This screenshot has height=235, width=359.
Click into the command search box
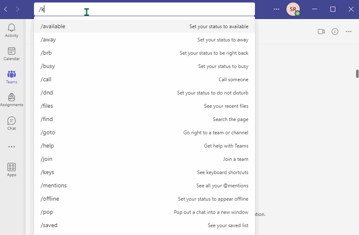click(144, 9)
